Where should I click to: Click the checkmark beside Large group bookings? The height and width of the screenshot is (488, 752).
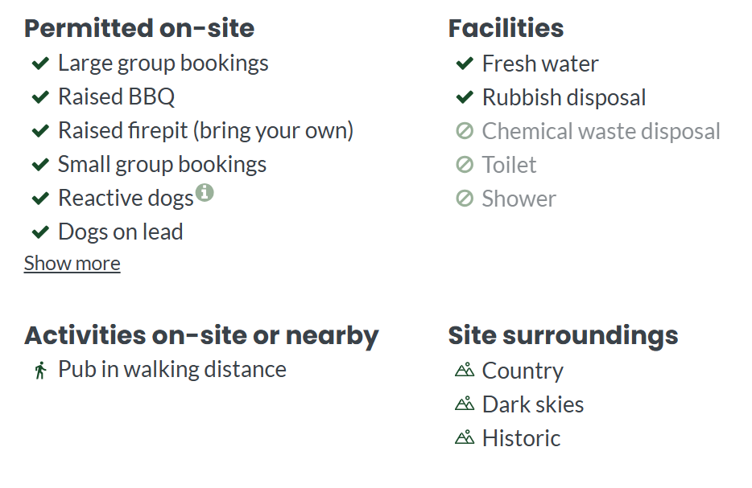point(40,64)
